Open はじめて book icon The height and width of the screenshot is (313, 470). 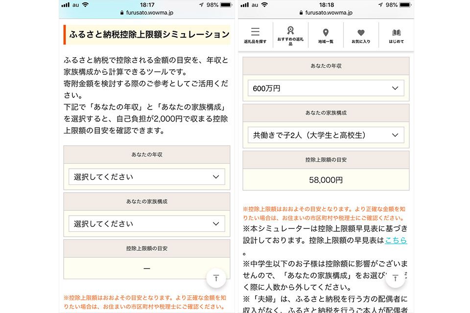[396, 35]
